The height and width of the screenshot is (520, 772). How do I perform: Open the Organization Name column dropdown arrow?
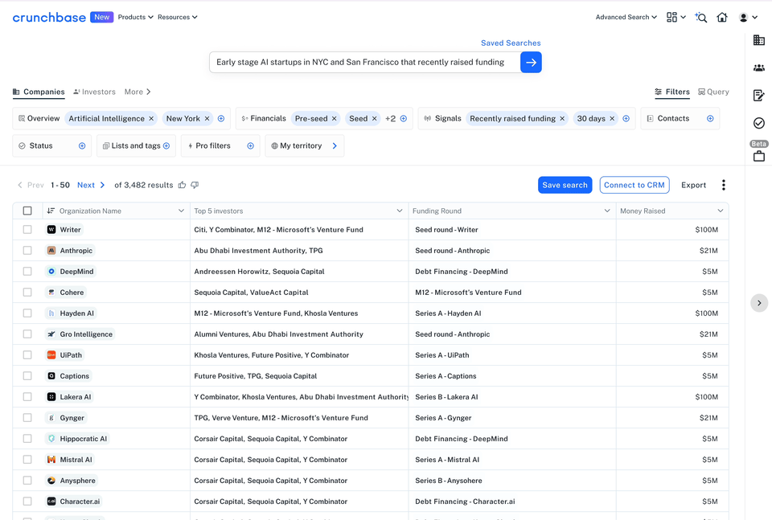[x=181, y=211]
